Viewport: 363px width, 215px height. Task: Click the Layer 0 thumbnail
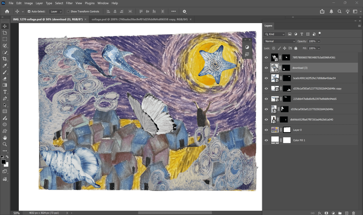coord(275,130)
